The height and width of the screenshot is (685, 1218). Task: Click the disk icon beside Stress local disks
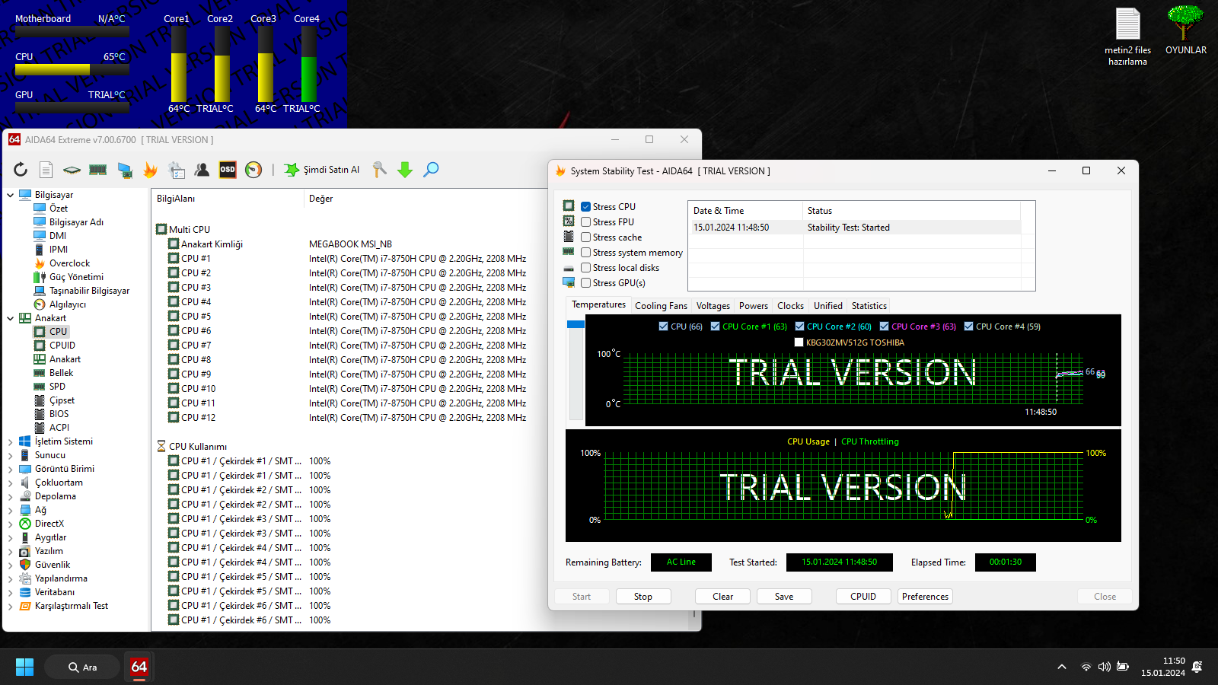coord(569,268)
